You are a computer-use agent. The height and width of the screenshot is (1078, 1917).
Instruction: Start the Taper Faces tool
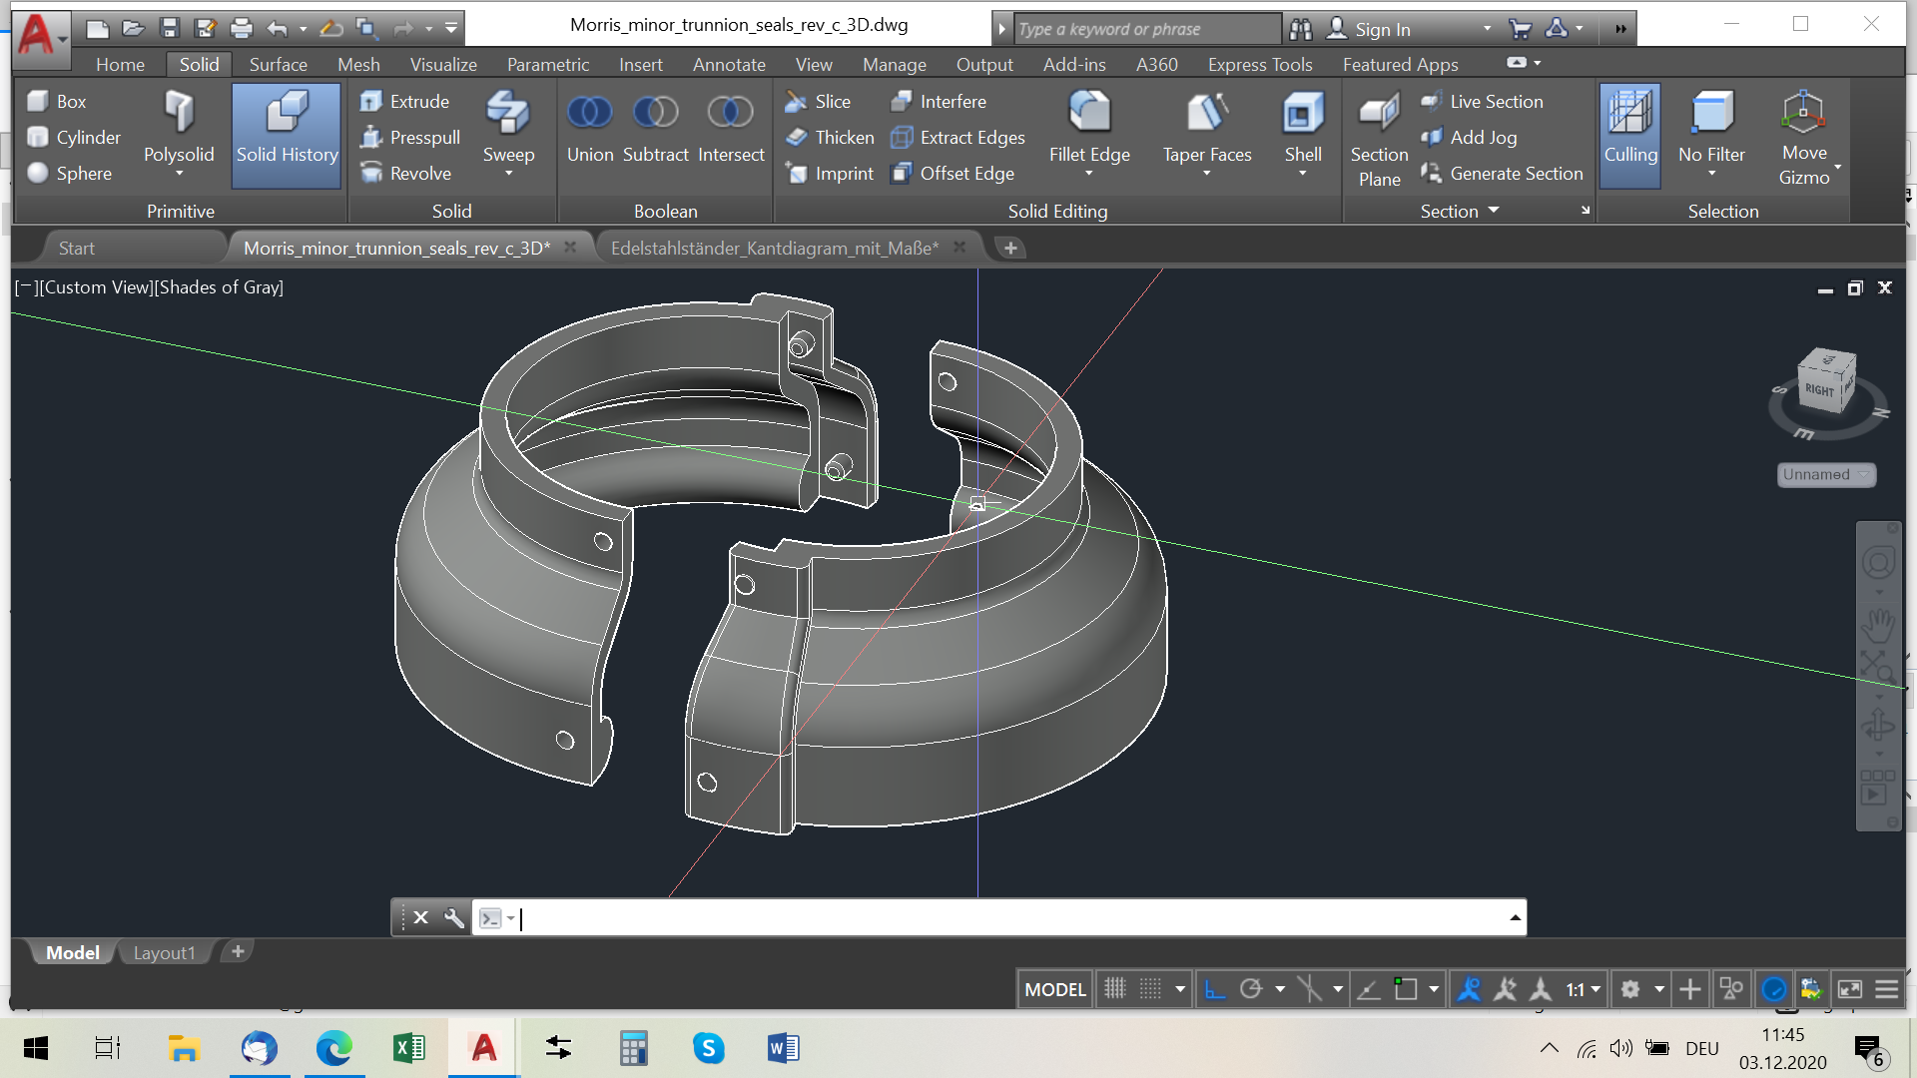pos(1206,128)
